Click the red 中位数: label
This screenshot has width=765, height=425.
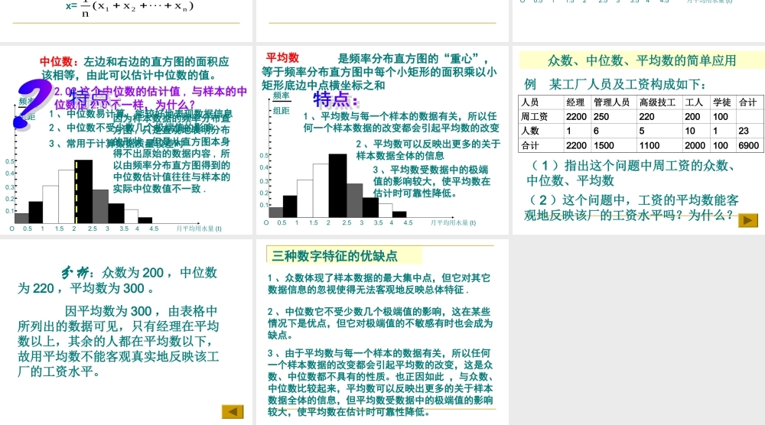point(59,62)
